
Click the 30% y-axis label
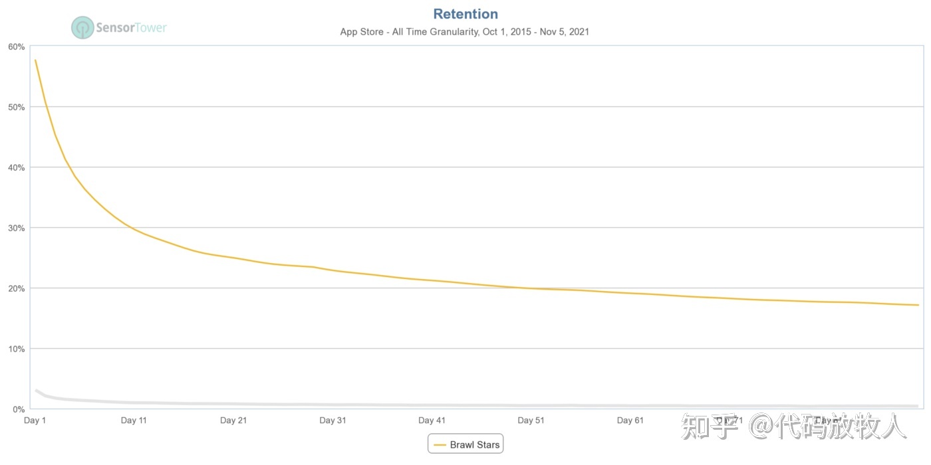17,228
